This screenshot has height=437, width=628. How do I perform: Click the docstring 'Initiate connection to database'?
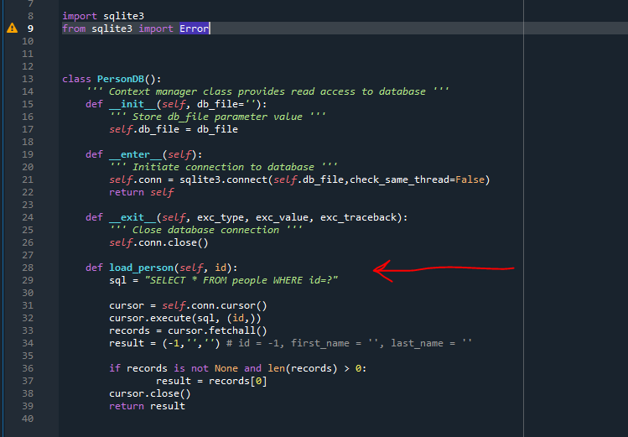pyautogui.click(x=223, y=167)
